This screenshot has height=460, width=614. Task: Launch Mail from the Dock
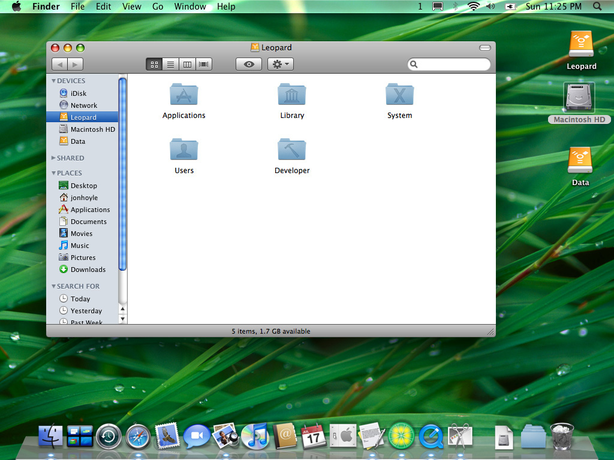[167, 435]
